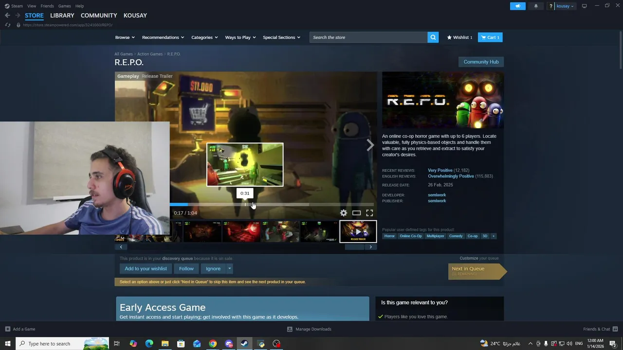Click the Community Hub button
623x350 pixels.
481,62
